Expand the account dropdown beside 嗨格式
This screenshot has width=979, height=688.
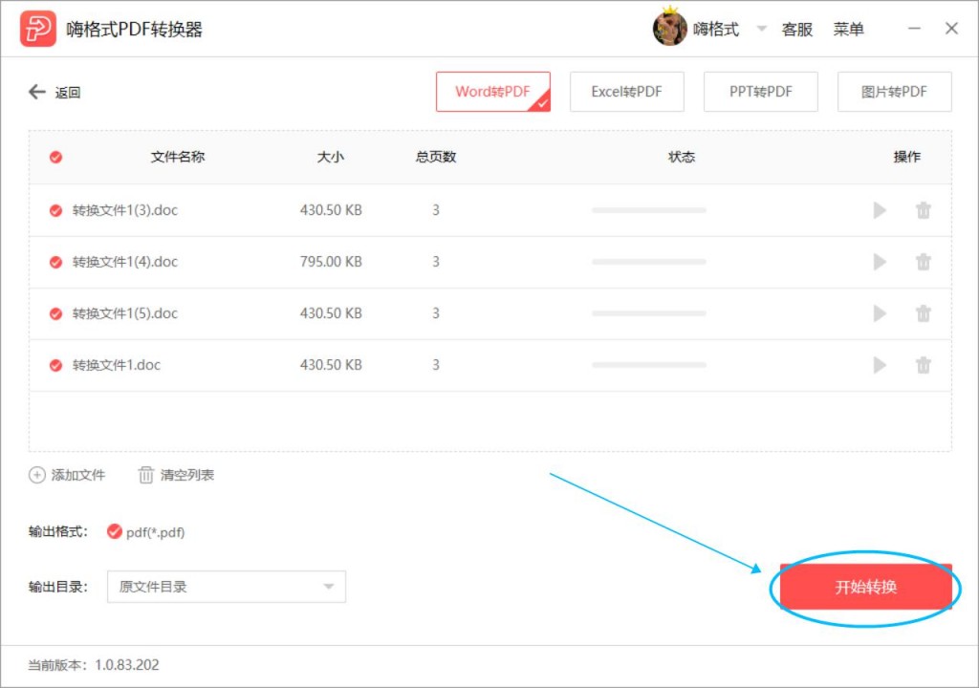(x=760, y=29)
